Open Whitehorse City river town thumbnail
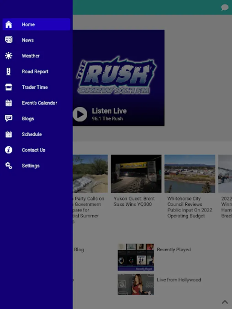This screenshot has height=309, width=232. tap(190, 174)
